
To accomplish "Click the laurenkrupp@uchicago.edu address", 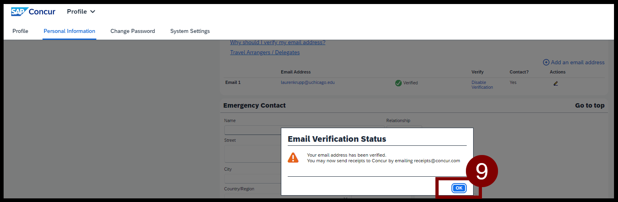I will [308, 82].
